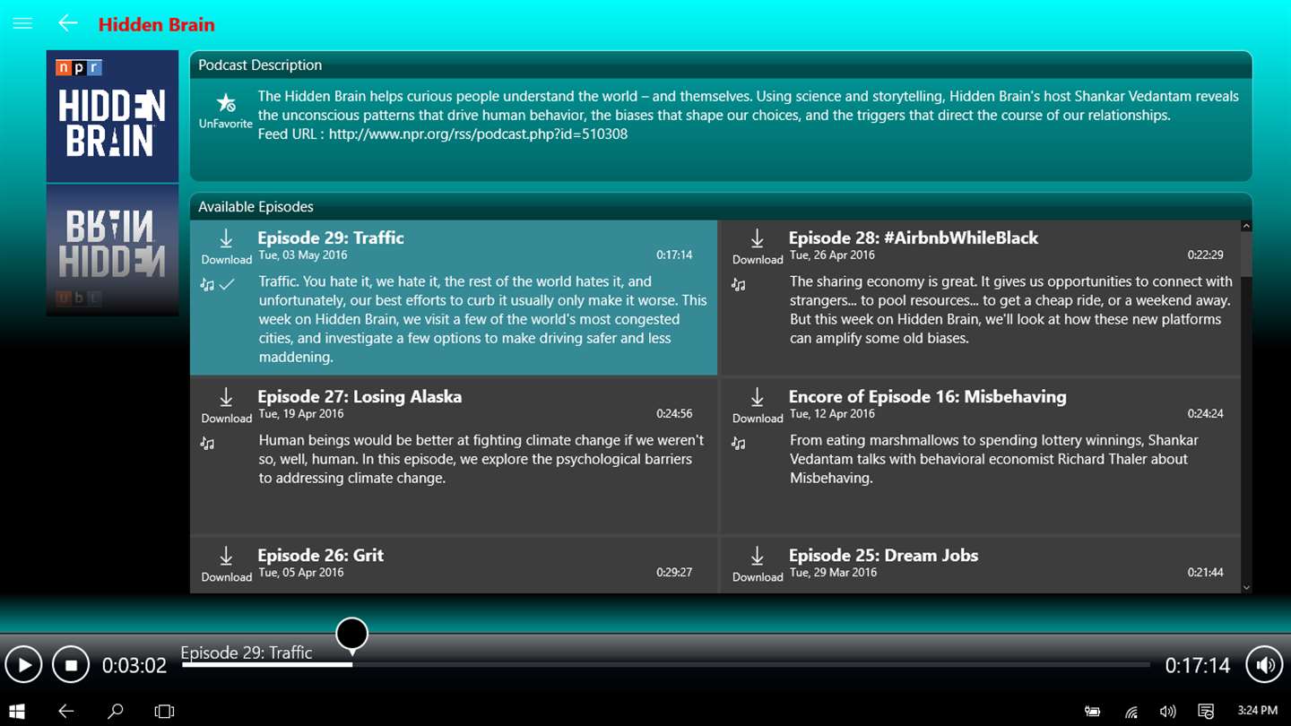Click the 0:24:56 duration of Episode 27
Image resolution: width=1291 pixels, height=726 pixels.
coord(674,414)
